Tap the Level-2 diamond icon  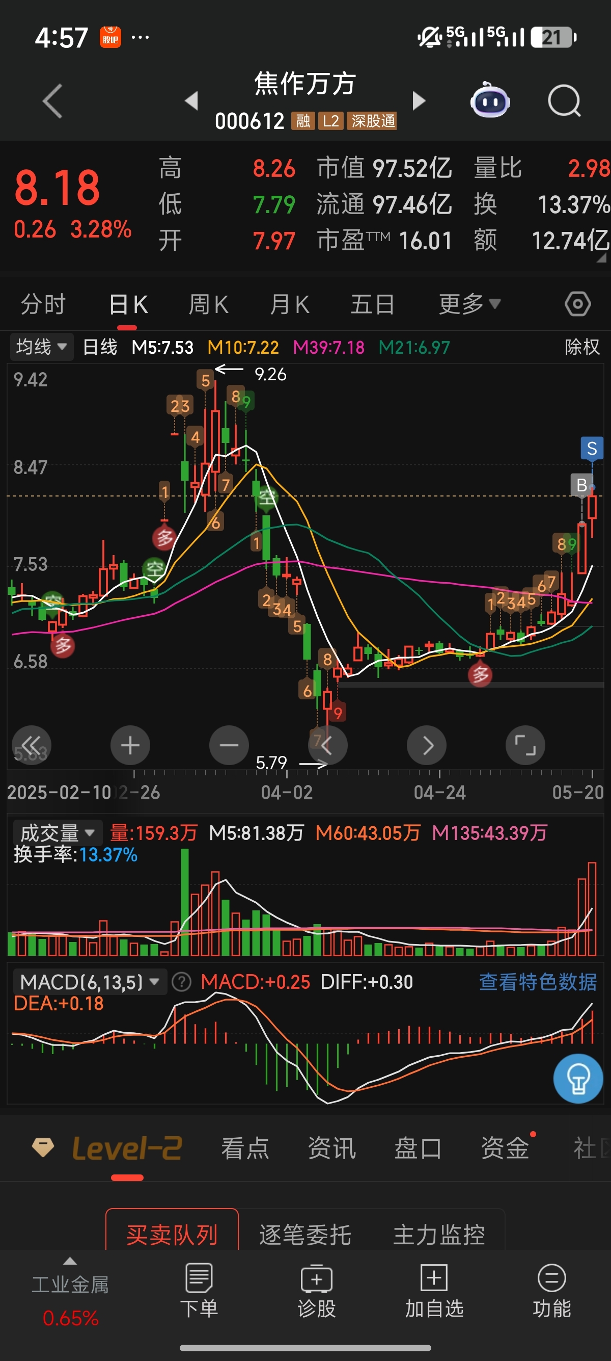43,1147
